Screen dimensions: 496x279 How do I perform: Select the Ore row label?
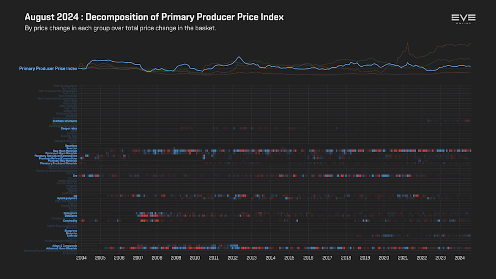click(75, 176)
